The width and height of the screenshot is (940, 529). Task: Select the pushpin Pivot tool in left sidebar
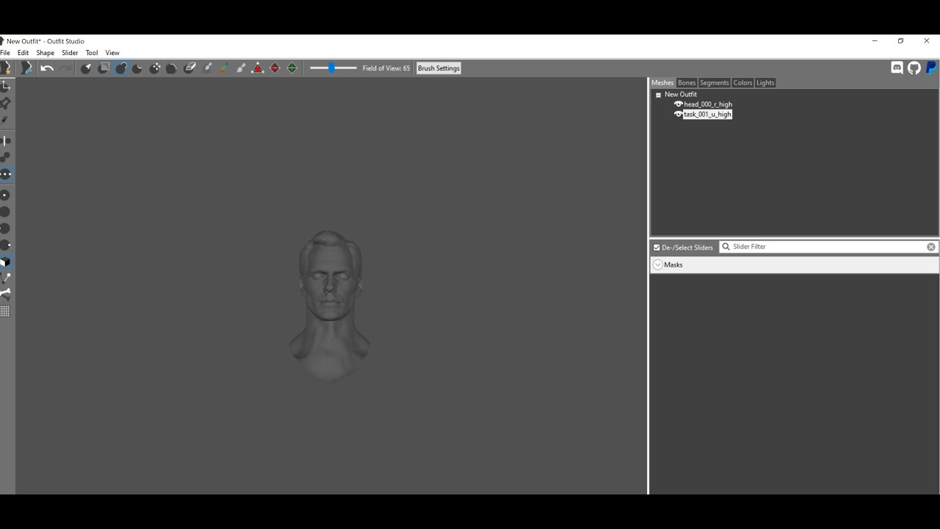pyautogui.click(x=5, y=103)
